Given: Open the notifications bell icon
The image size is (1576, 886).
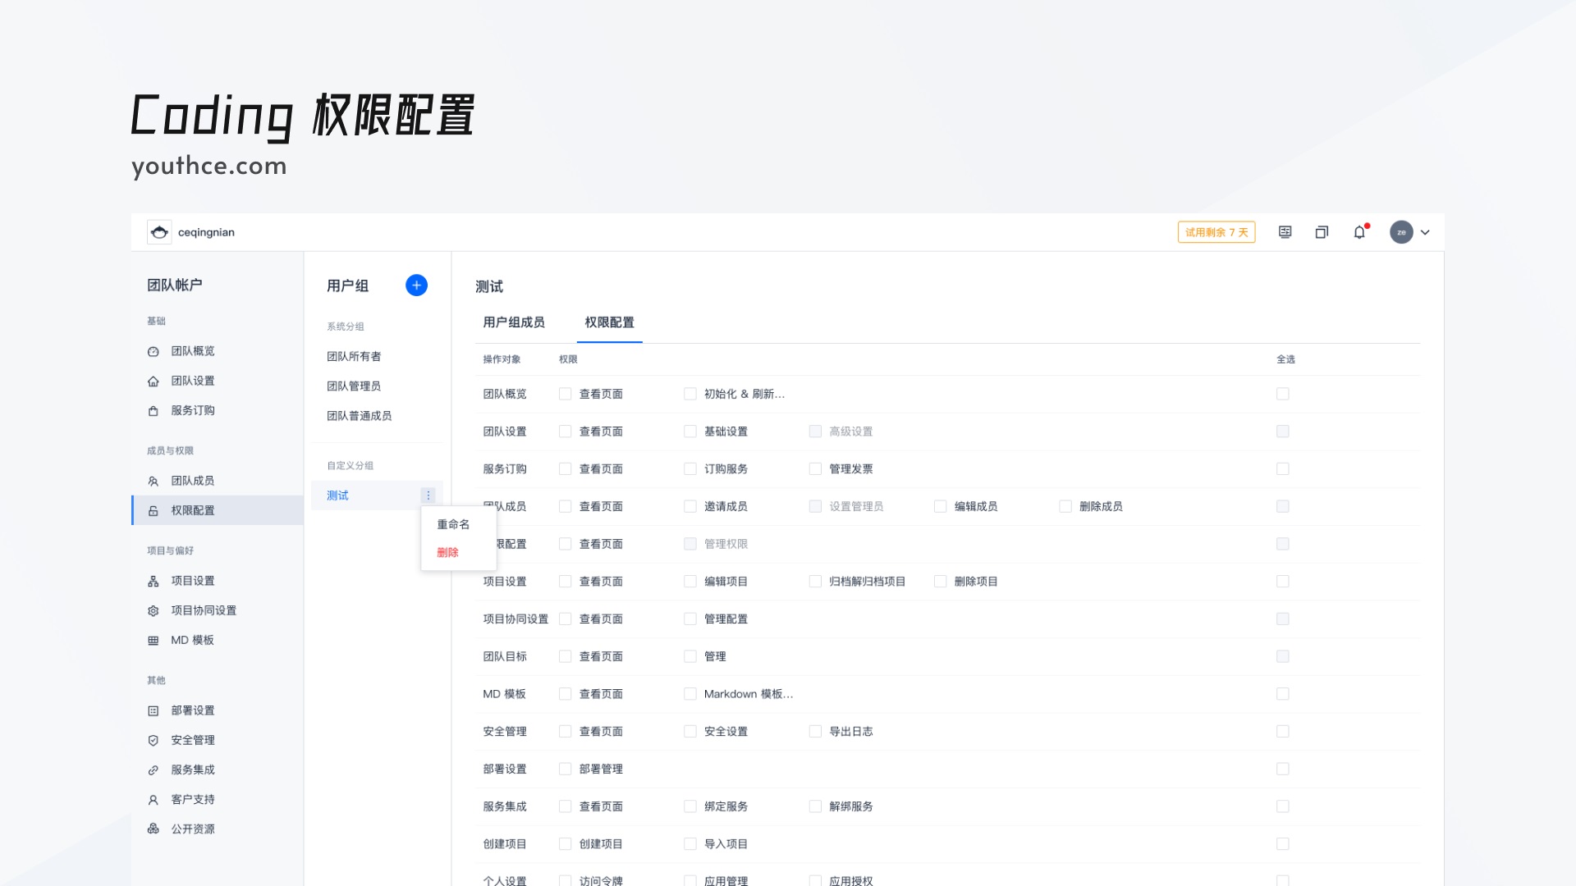Looking at the screenshot, I should coord(1360,232).
